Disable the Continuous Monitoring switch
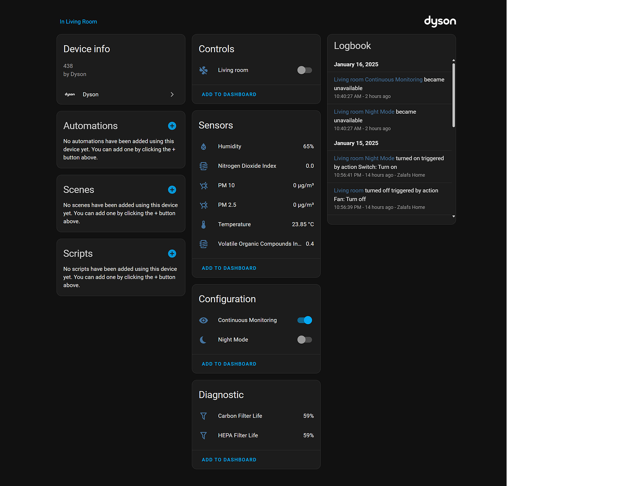Image resolution: width=623 pixels, height=486 pixels. point(305,320)
